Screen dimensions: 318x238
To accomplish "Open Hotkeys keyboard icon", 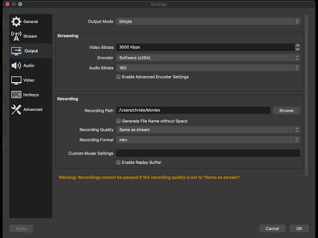I will (16, 95).
